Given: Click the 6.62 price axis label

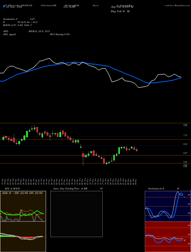Looking at the screenshot, I should (x=185, y=144).
